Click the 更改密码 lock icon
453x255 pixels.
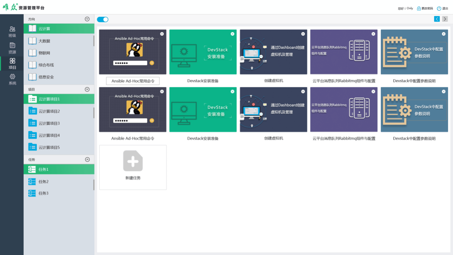coord(419,8)
